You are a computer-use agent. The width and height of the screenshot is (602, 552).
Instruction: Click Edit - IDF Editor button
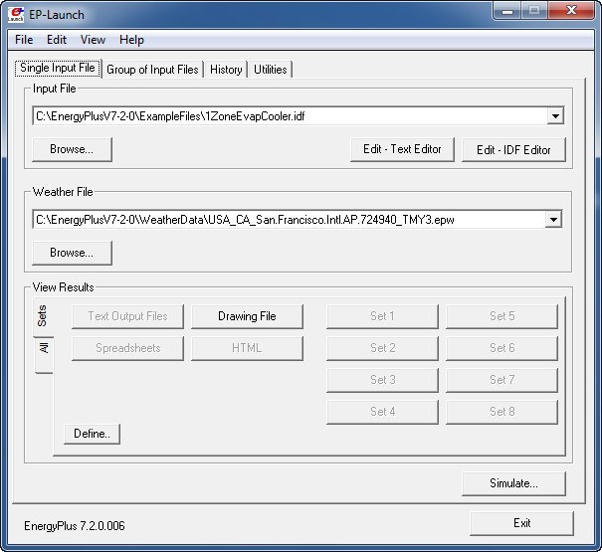(513, 150)
